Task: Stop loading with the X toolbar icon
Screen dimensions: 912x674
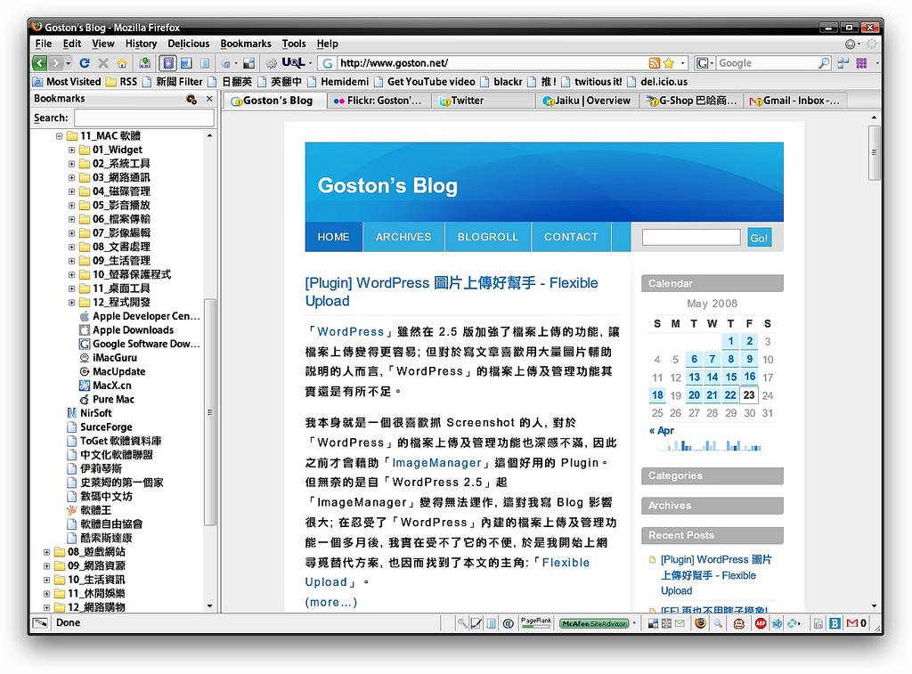Action: [x=103, y=63]
